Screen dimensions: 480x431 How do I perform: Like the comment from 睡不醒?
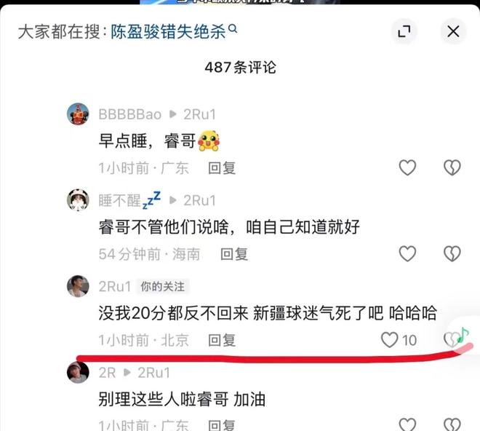pyautogui.click(x=407, y=254)
